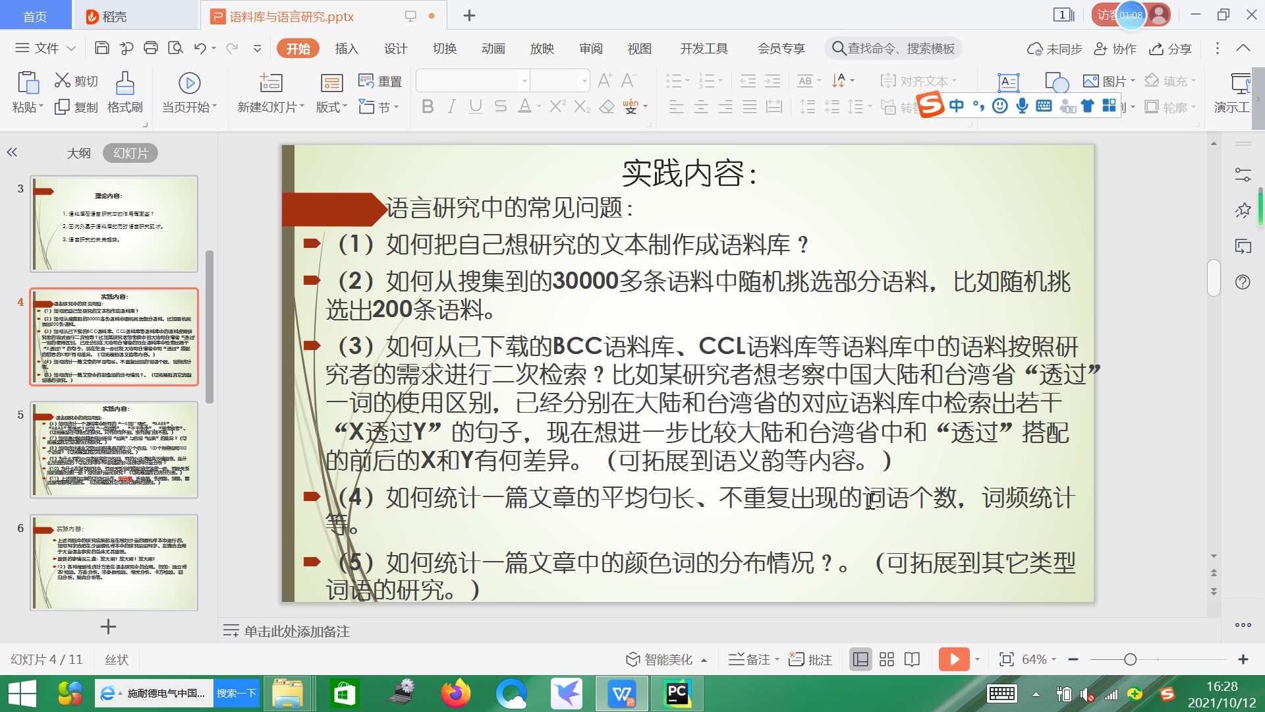This screenshot has width=1265, height=712.
Task: Open the font size combo box
Action: (560, 81)
